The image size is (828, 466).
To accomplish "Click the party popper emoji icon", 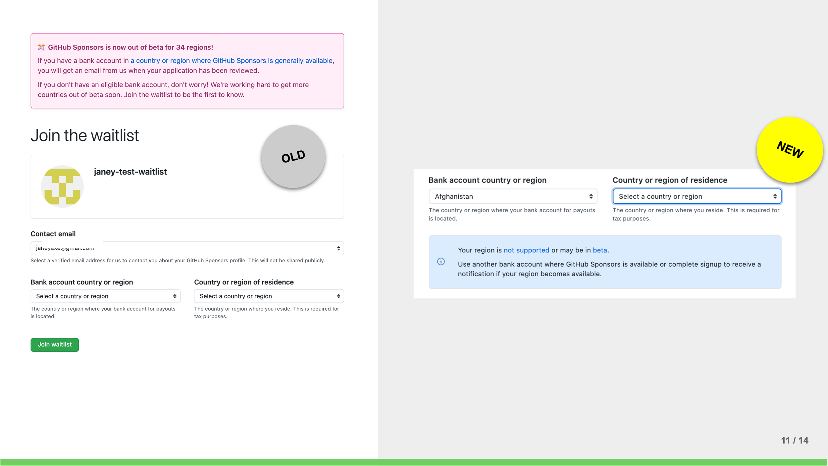I will coord(41,47).
